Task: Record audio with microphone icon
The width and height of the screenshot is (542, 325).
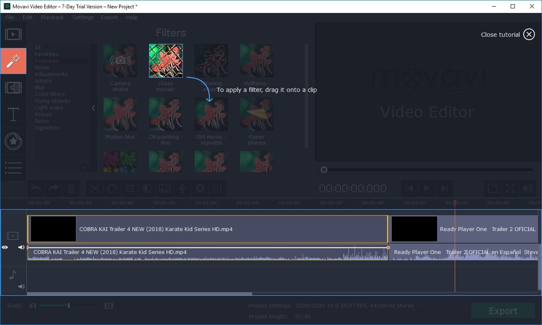Action: click(x=182, y=189)
